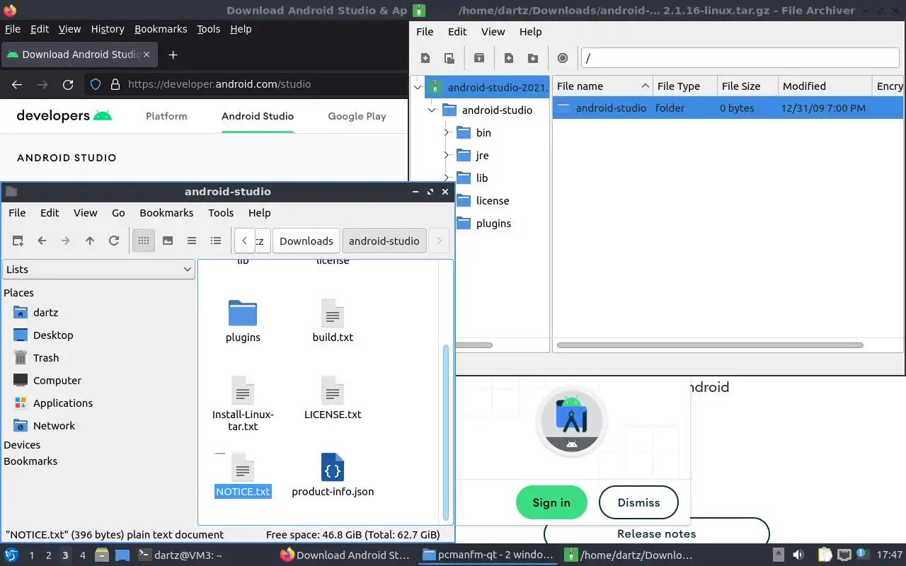906x566 pixels.
Task: Expand the jre folder in archive tree
Action: pyautogui.click(x=447, y=156)
